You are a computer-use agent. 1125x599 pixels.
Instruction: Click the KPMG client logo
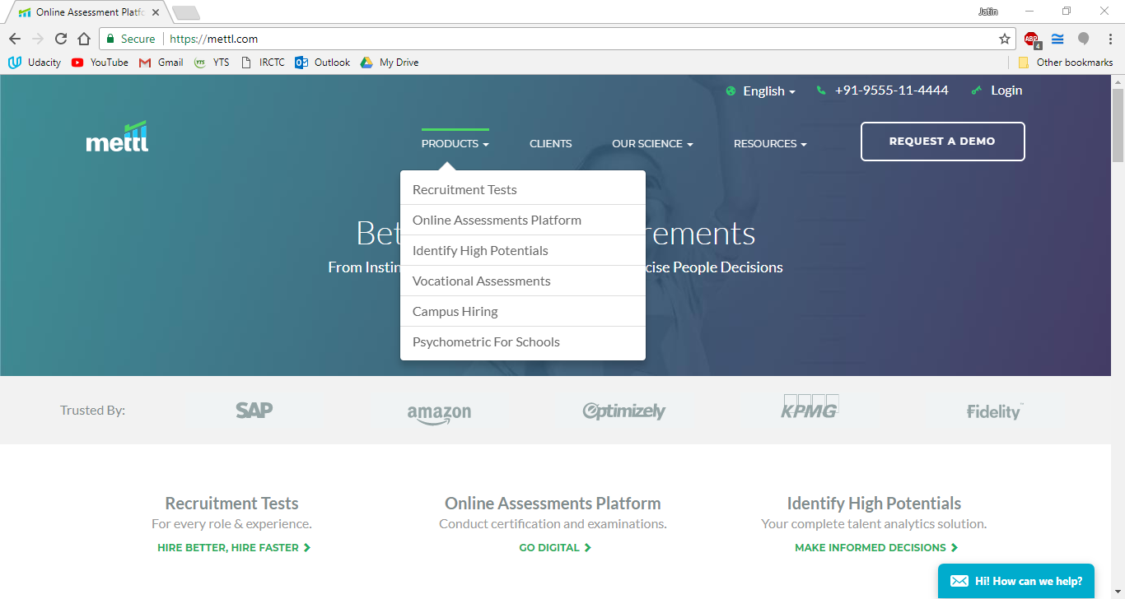[x=810, y=406]
